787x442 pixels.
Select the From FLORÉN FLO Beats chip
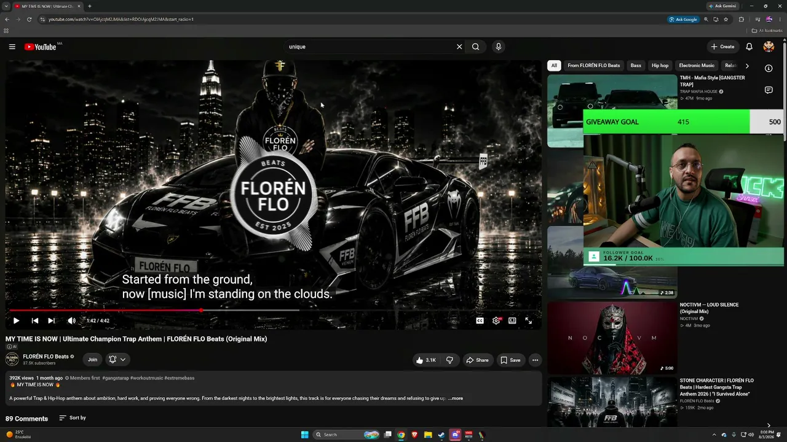click(x=594, y=66)
